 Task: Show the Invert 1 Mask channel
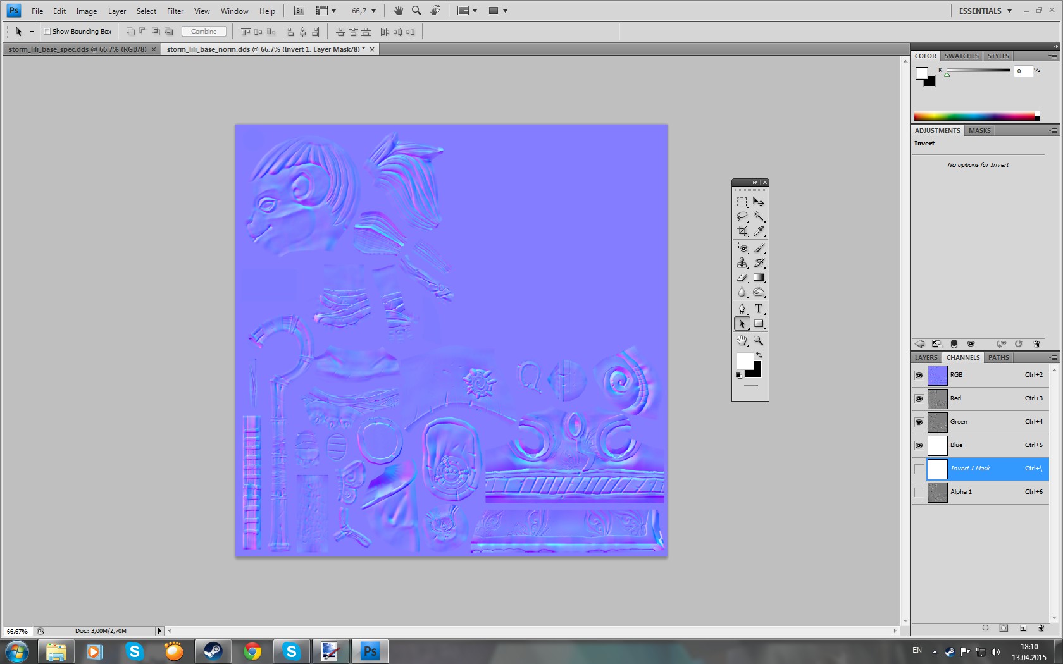919,469
